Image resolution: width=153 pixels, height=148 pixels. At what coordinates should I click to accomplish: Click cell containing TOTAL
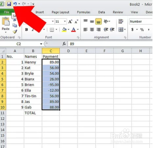coord(33,113)
